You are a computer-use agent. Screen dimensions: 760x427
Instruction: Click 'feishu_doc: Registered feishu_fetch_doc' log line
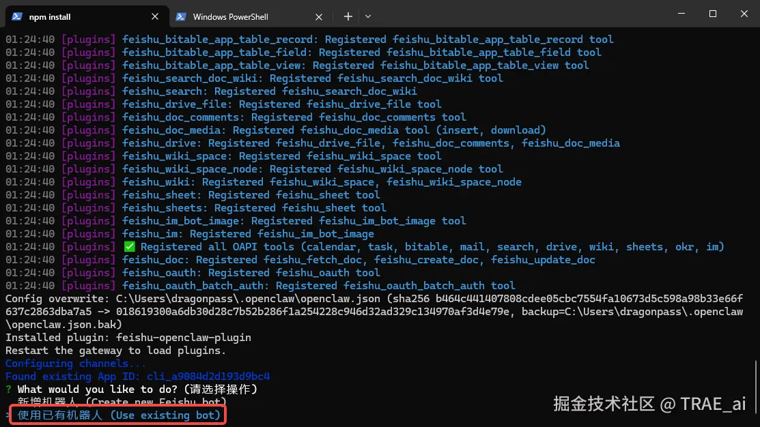pos(300,259)
